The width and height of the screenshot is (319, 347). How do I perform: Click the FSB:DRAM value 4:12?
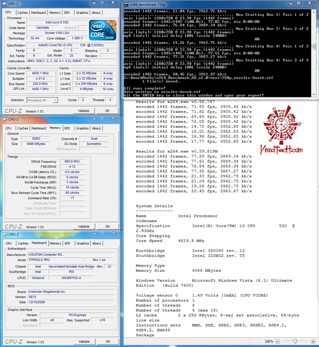(72, 166)
